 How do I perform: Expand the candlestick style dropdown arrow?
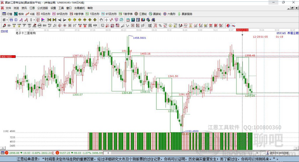pyautogui.click(x=34, y=20)
